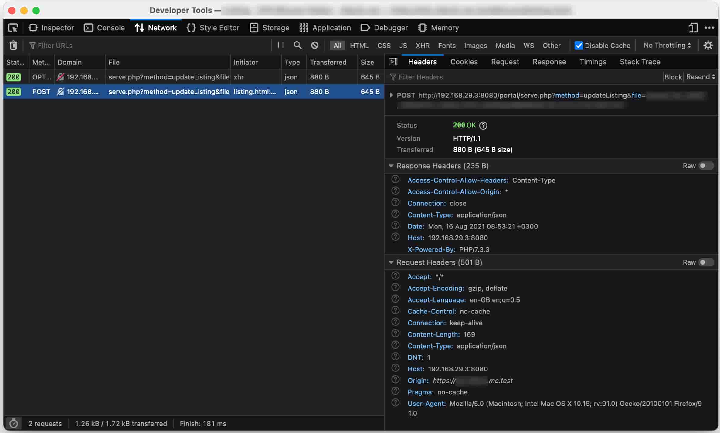Focus the Filter Headers input field

(525, 77)
